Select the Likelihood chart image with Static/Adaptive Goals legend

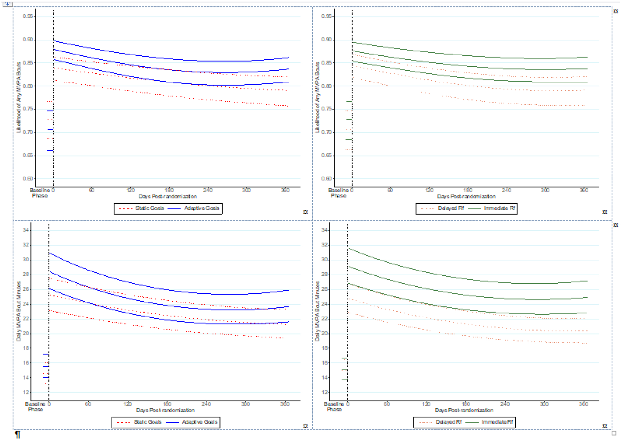(x=158, y=111)
